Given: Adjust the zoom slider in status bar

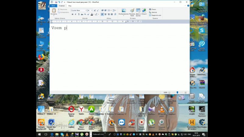Looking at the screenshot, I should 177,92.
